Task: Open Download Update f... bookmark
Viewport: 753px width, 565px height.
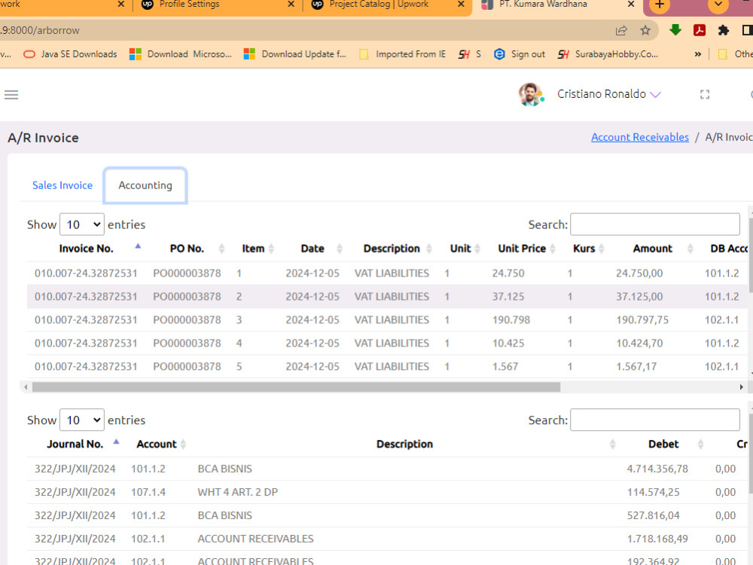Action: tap(295, 54)
